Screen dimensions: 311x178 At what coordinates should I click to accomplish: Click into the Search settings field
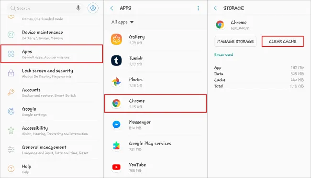pyautogui.click(x=46, y=8)
